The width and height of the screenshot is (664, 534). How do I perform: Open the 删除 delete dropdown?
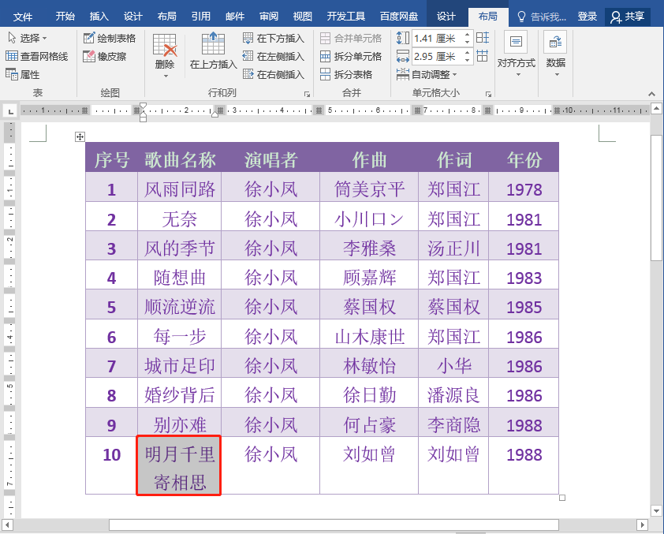pos(165,56)
